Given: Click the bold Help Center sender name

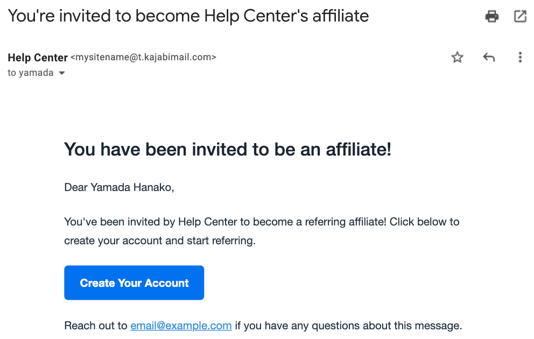Looking at the screenshot, I should click(x=38, y=58).
